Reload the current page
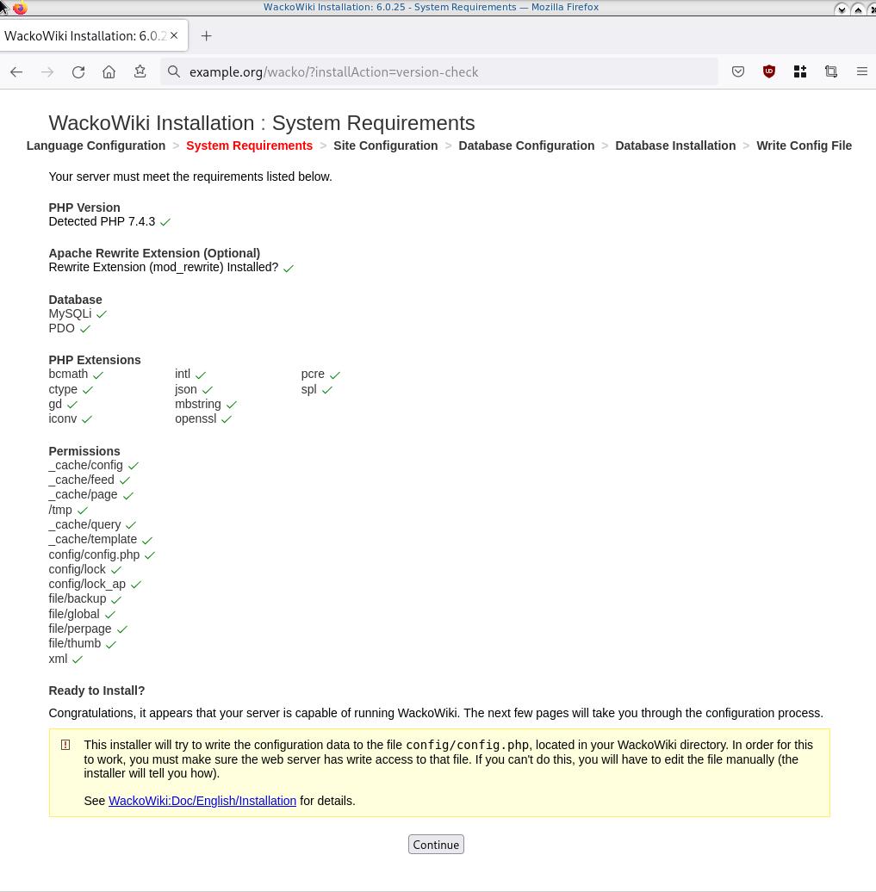The width and height of the screenshot is (876, 892). point(78,72)
